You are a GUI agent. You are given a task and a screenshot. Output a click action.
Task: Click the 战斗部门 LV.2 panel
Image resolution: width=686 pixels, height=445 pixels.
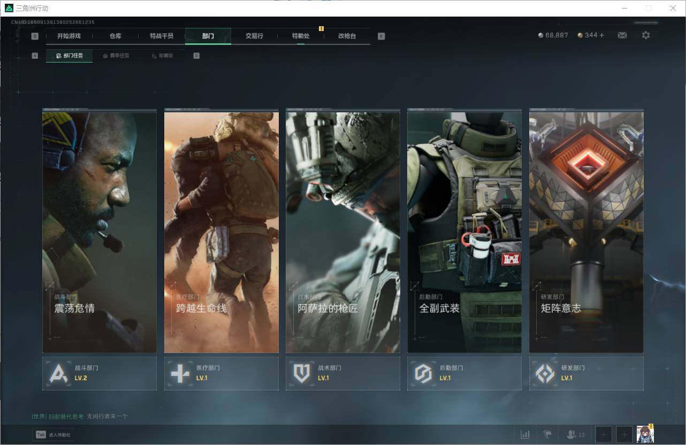[100, 373]
